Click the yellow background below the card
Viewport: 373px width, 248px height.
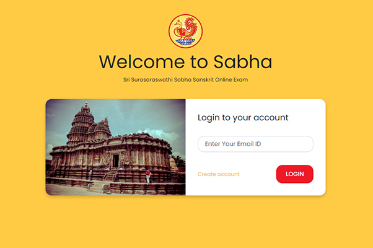185,221
